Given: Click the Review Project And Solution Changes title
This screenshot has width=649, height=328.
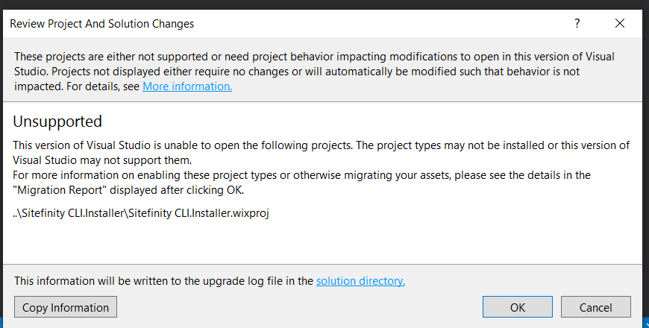Looking at the screenshot, I should point(101,24).
